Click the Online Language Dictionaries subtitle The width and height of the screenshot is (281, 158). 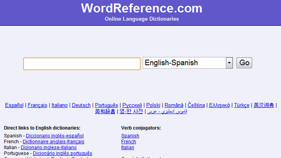coord(142,19)
